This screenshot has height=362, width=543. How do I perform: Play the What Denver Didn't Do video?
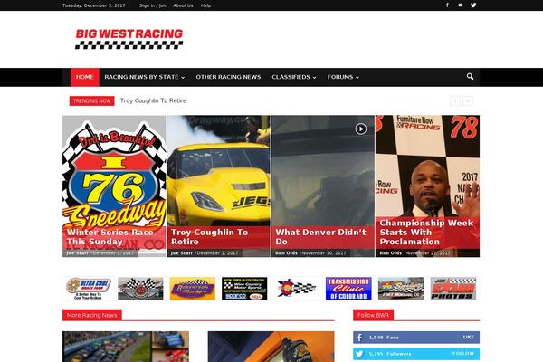pos(360,129)
